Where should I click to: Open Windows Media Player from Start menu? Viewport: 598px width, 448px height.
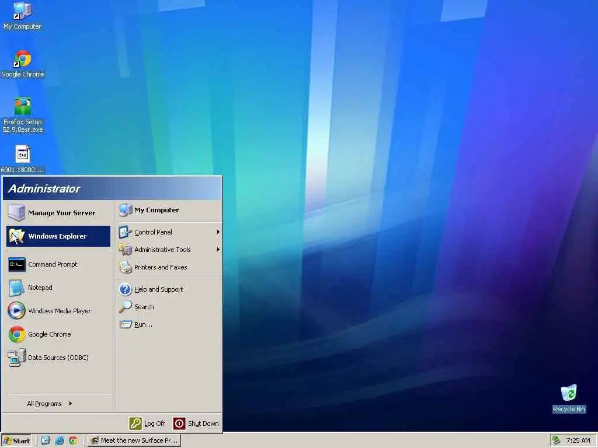coord(58,311)
